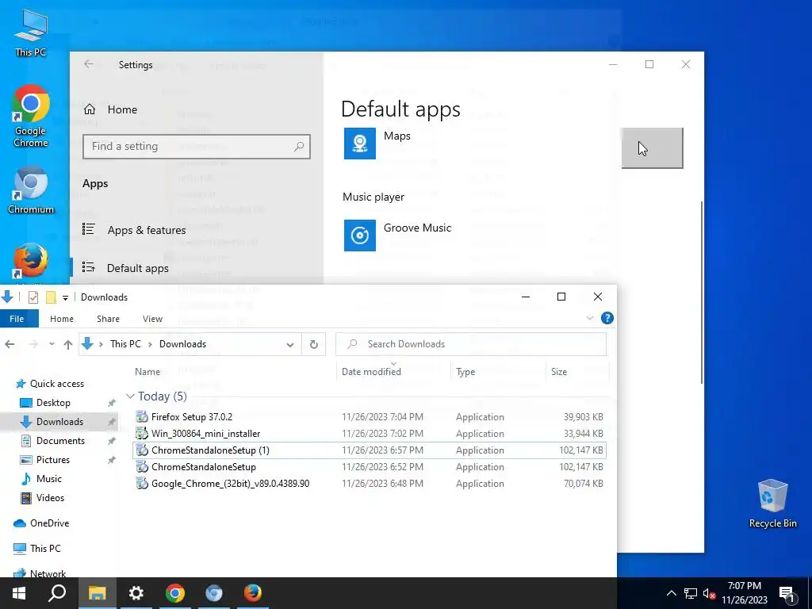Choose Maps default app tile
Screen dimensions: 812x609
coord(378,144)
